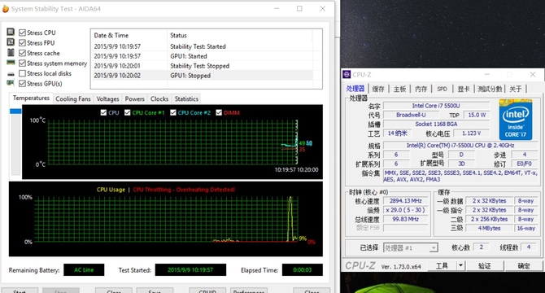Click the 2894.13 MHz core speed value
The image size is (545, 293).
(x=406, y=200)
